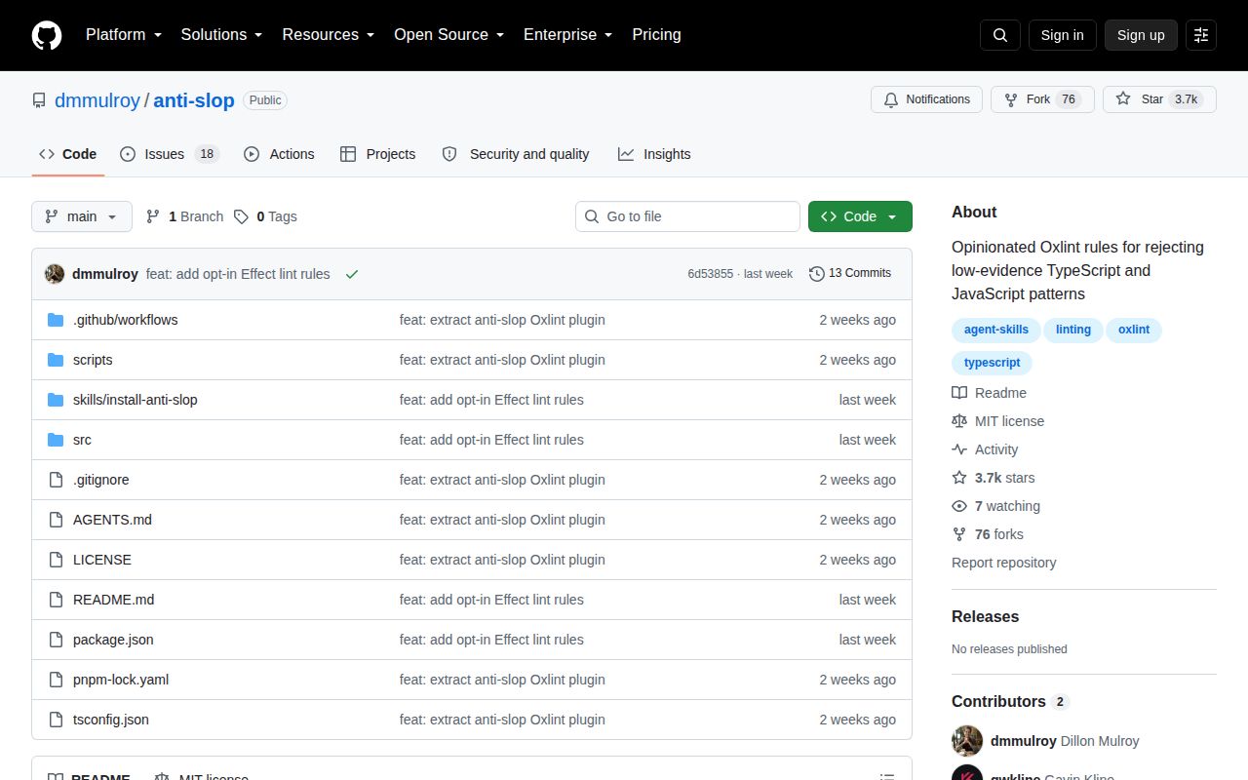This screenshot has height=780, width=1248.
Task: Open the .github/workflows folder
Action: coord(125,320)
